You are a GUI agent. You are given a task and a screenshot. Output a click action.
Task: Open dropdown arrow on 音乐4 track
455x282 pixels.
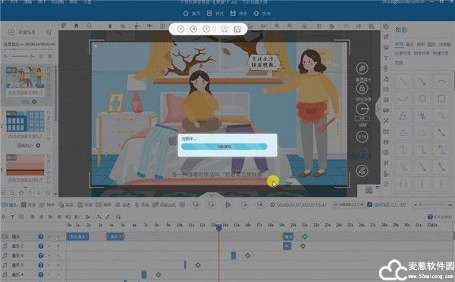point(49,274)
